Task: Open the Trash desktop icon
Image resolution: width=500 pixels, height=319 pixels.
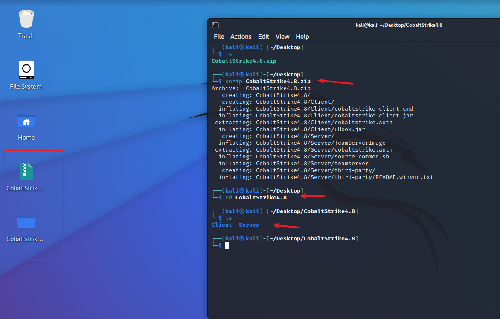Action: [26, 25]
